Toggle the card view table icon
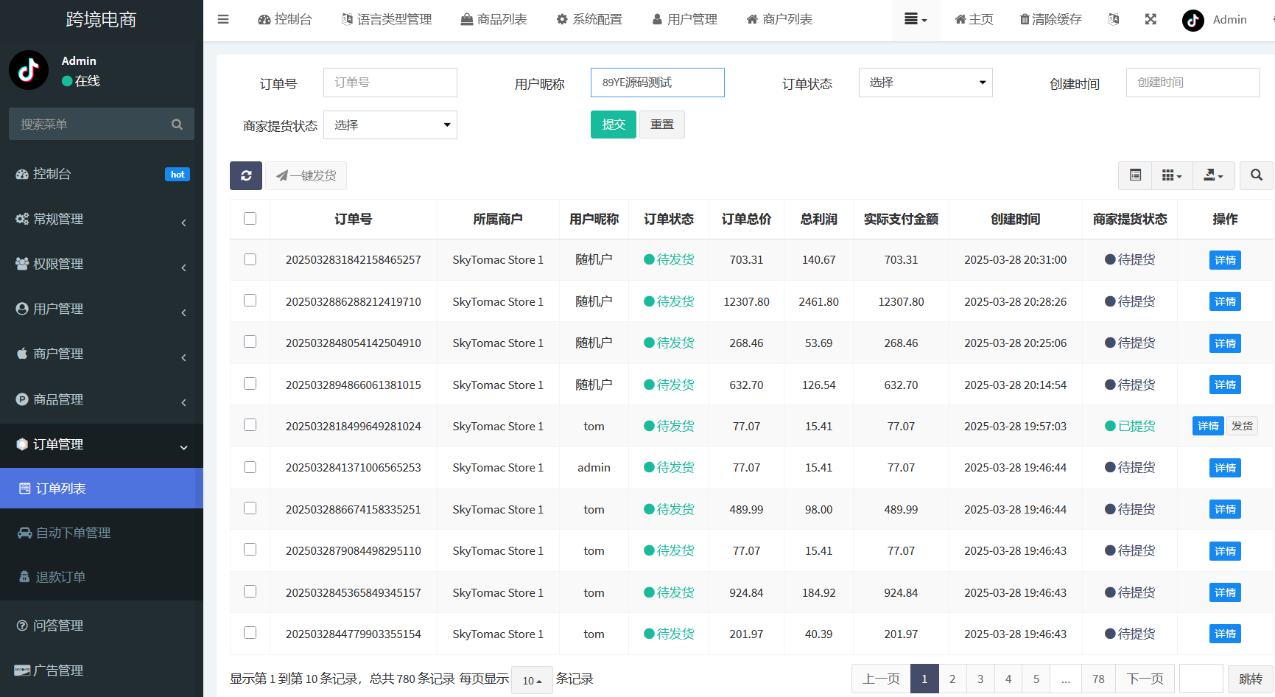 pos(1135,175)
